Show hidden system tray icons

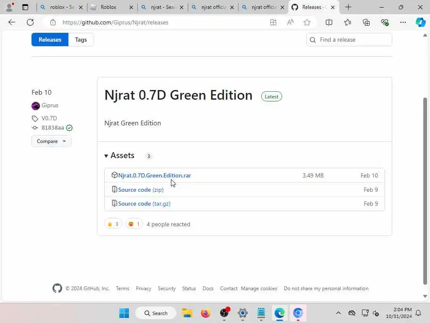tap(338, 313)
